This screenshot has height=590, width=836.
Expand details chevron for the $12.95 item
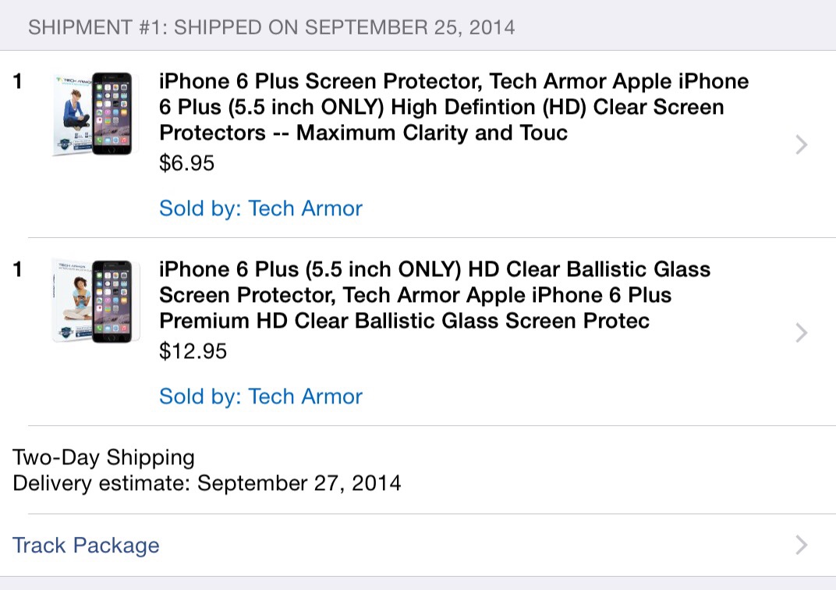801,333
